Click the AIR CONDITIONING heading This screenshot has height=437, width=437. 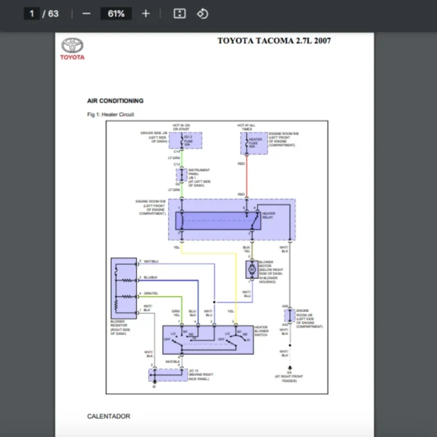[115, 101]
